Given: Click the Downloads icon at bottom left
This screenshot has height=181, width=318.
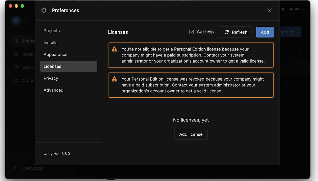Looking at the screenshot, I should pyautogui.click(x=15, y=168).
